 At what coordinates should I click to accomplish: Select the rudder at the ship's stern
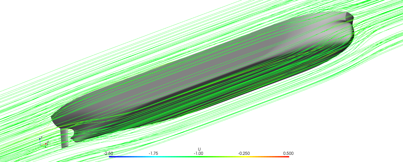click(64, 138)
